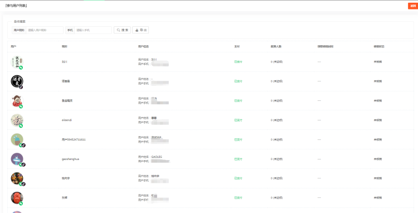Open eileendi's flower avatar

(17, 120)
